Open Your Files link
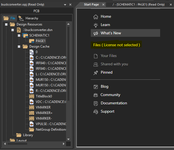This screenshot has height=150, width=174. pos(109,56)
